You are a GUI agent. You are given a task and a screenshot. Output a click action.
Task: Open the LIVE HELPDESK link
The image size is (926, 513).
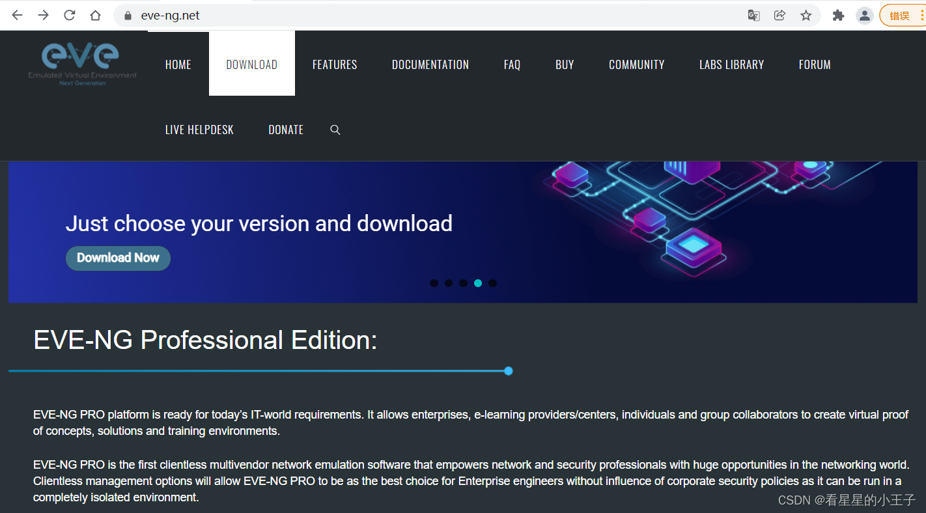click(199, 130)
